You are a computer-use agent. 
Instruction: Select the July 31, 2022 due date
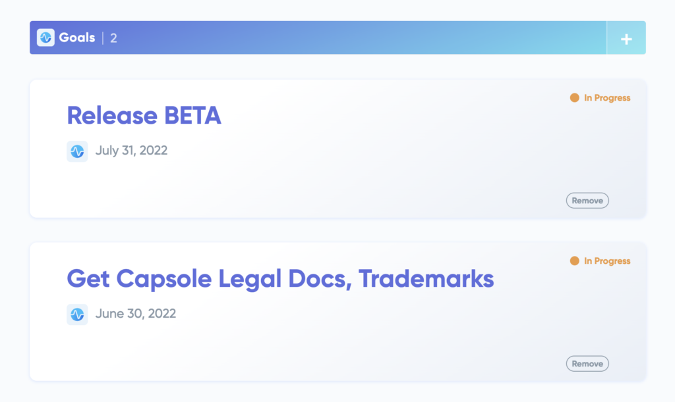pyautogui.click(x=131, y=151)
